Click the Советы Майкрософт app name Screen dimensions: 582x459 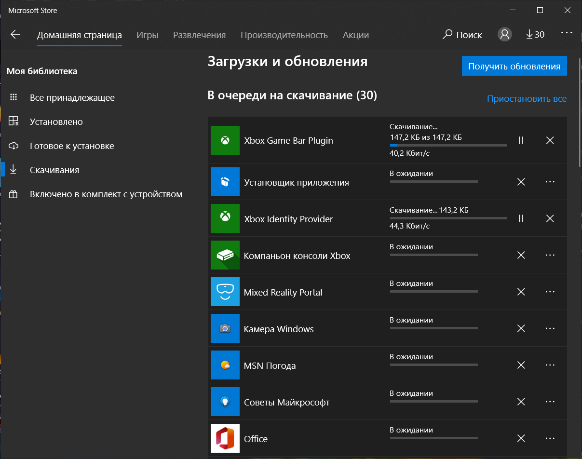[x=287, y=402]
